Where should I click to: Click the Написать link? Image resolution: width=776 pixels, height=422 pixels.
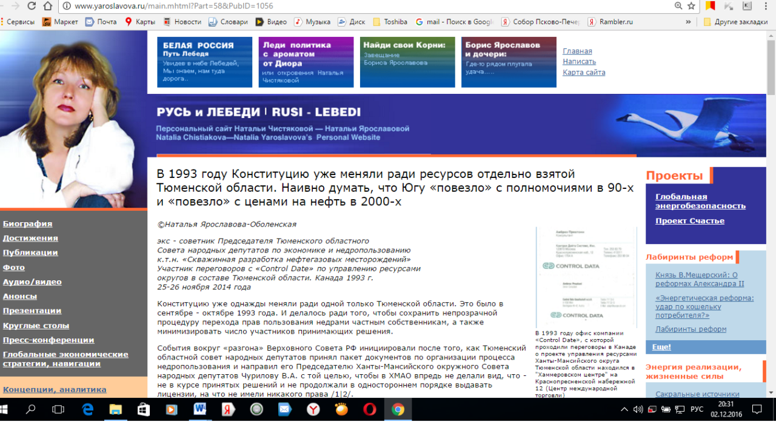pyautogui.click(x=579, y=62)
